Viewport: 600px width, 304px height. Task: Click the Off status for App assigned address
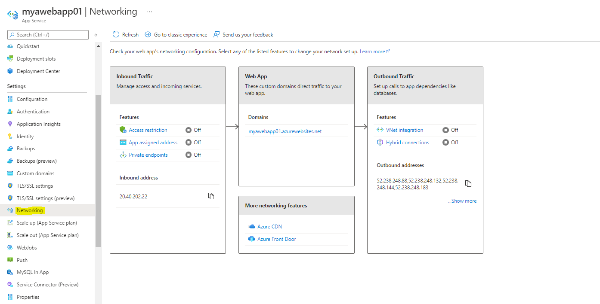click(193, 143)
